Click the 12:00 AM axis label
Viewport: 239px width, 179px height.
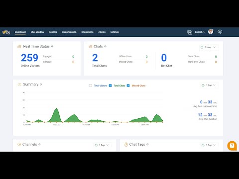27,125
